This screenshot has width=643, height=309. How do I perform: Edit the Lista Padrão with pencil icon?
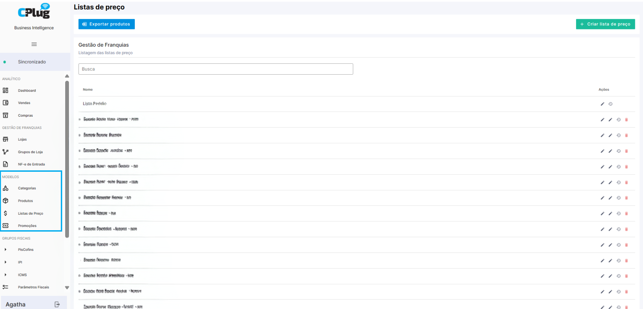point(602,104)
